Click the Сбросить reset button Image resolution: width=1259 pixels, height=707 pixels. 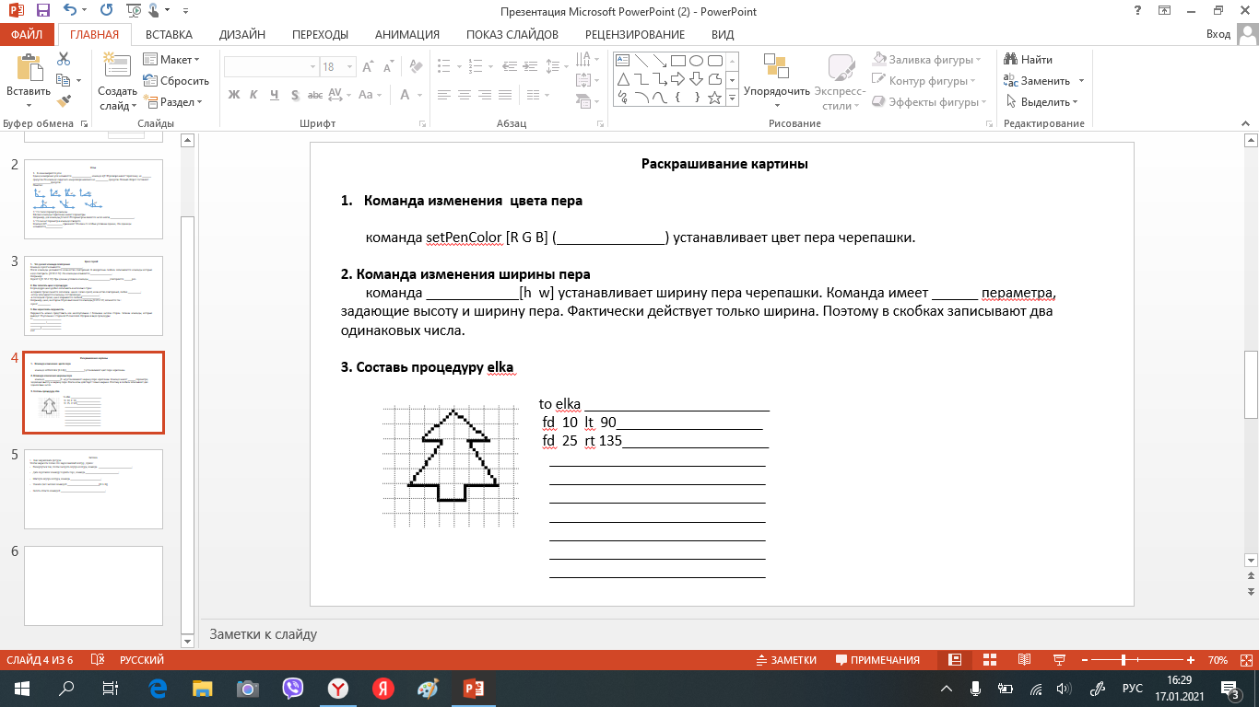[x=176, y=81]
